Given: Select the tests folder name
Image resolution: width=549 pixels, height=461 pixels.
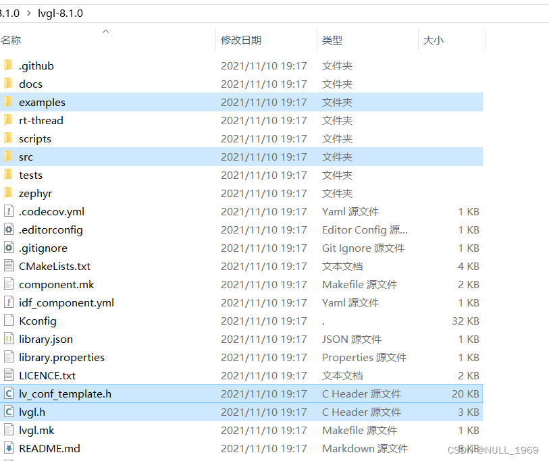Looking at the screenshot, I should point(31,175).
